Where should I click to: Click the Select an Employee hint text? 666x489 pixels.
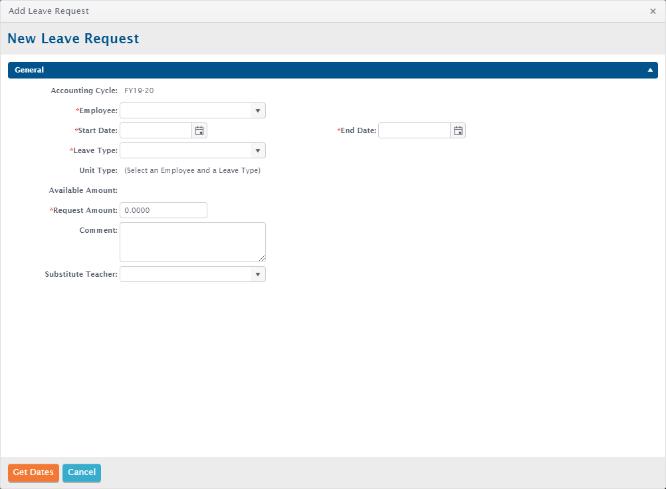[x=192, y=170]
